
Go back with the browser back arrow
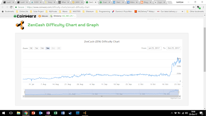pyautogui.click(x=3, y=7)
